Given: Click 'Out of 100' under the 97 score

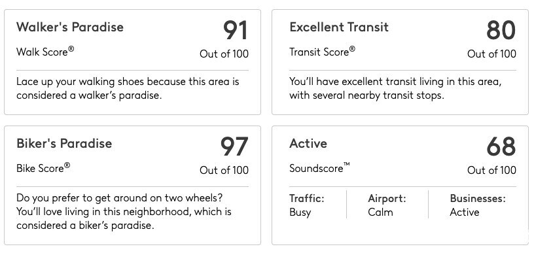Looking at the screenshot, I should (x=224, y=170).
